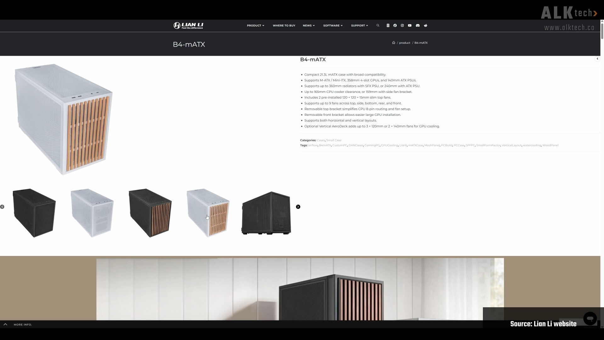The height and width of the screenshot is (340, 604).
Task: Click the CustomPC tag
Action: pyautogui.click(x=340, y=145)
